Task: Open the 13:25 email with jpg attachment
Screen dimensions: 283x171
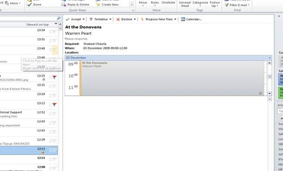Action: (x=29, y=78)
